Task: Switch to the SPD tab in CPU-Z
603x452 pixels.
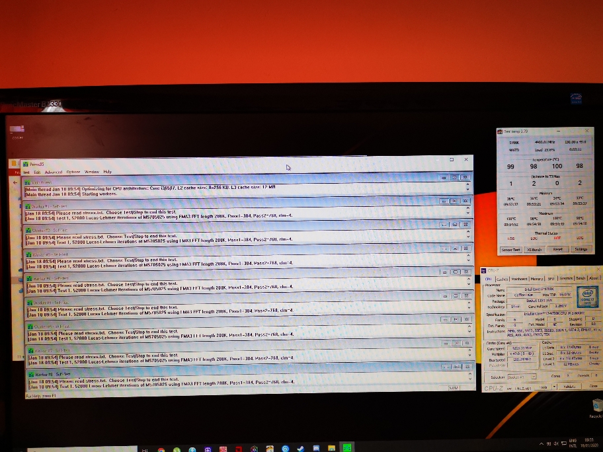Action: (x=551, y=278)
